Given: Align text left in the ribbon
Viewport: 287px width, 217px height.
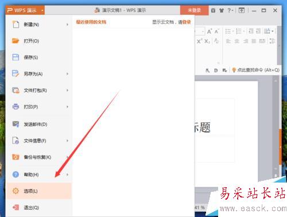Looking at the screenshot, I should click(x=228, y=41).
